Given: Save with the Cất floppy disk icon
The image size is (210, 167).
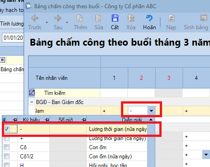Looking at the screenshot, I should point(115,18).
